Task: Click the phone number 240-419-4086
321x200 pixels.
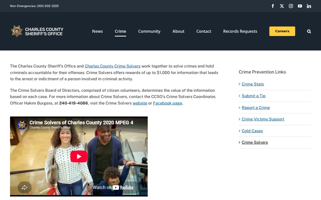Action: [x=73, y=103]
